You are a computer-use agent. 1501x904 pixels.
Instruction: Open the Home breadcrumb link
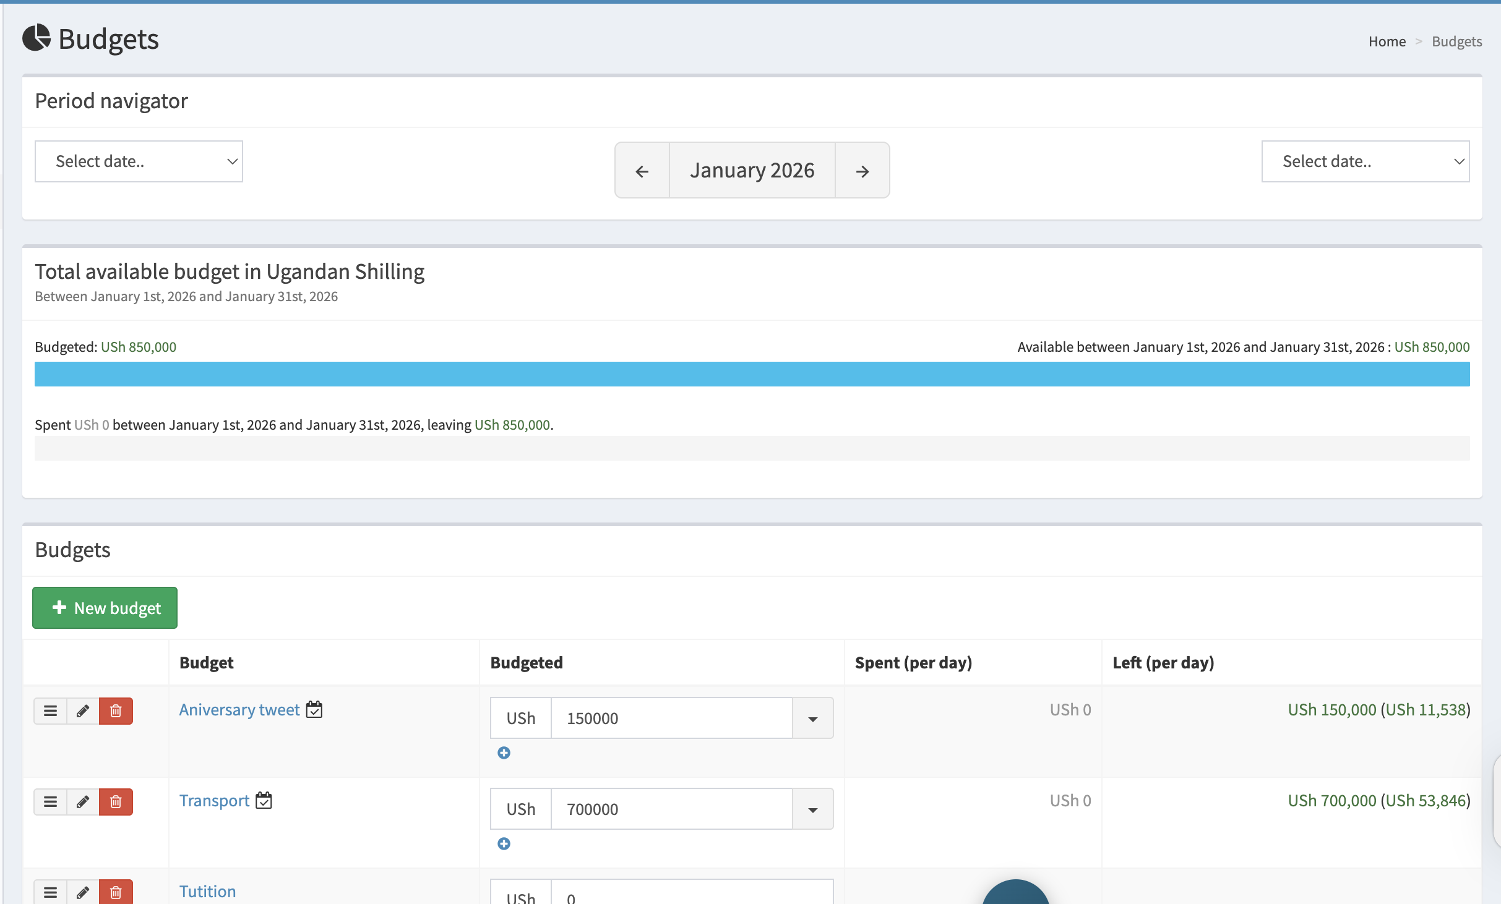1387,41
